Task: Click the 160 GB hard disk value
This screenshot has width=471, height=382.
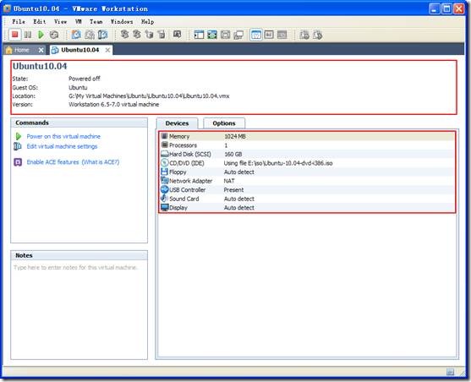Action: coord(233,154)
